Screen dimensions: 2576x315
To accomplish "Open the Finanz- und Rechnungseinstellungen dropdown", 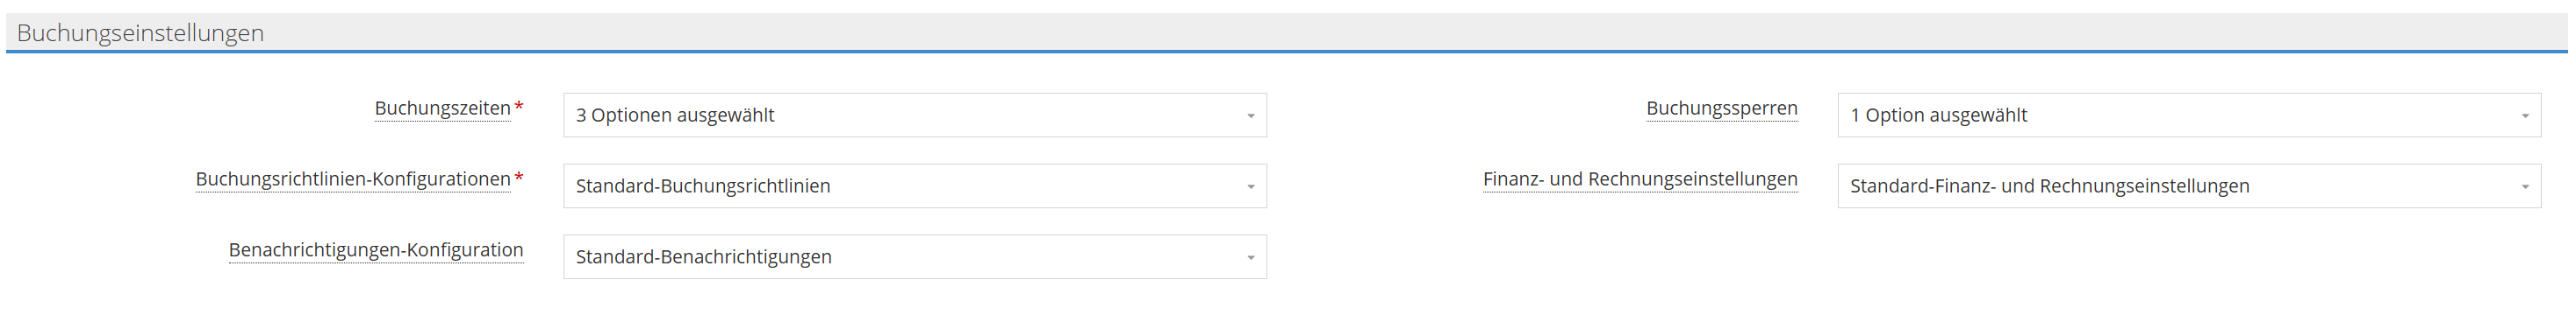I will [x=2189, y=185].
